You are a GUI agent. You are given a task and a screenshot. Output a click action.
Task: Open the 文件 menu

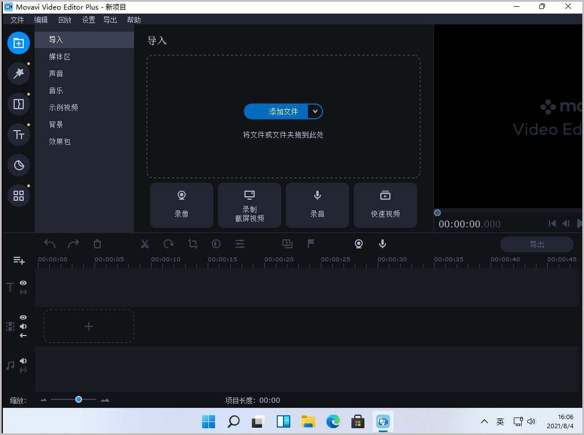17,20
